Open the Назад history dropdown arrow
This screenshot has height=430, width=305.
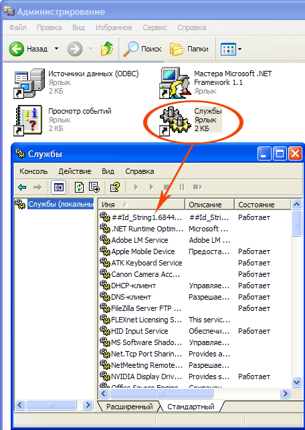click(x=56, y=49)
